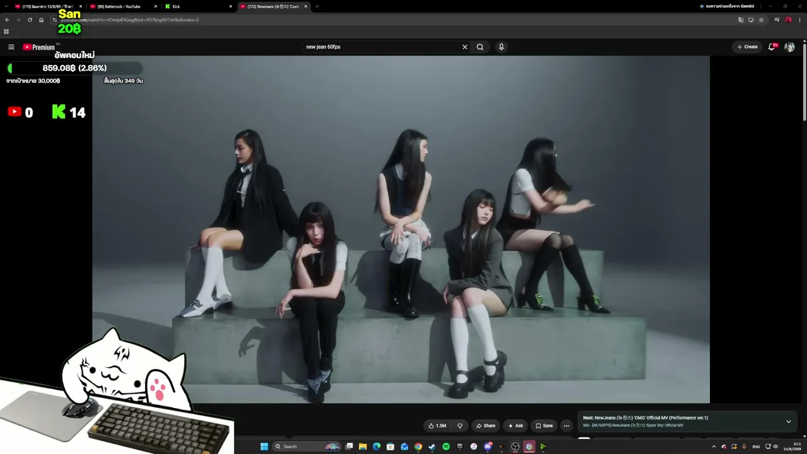
Task: Close the Kick tab
Action: 231,6
